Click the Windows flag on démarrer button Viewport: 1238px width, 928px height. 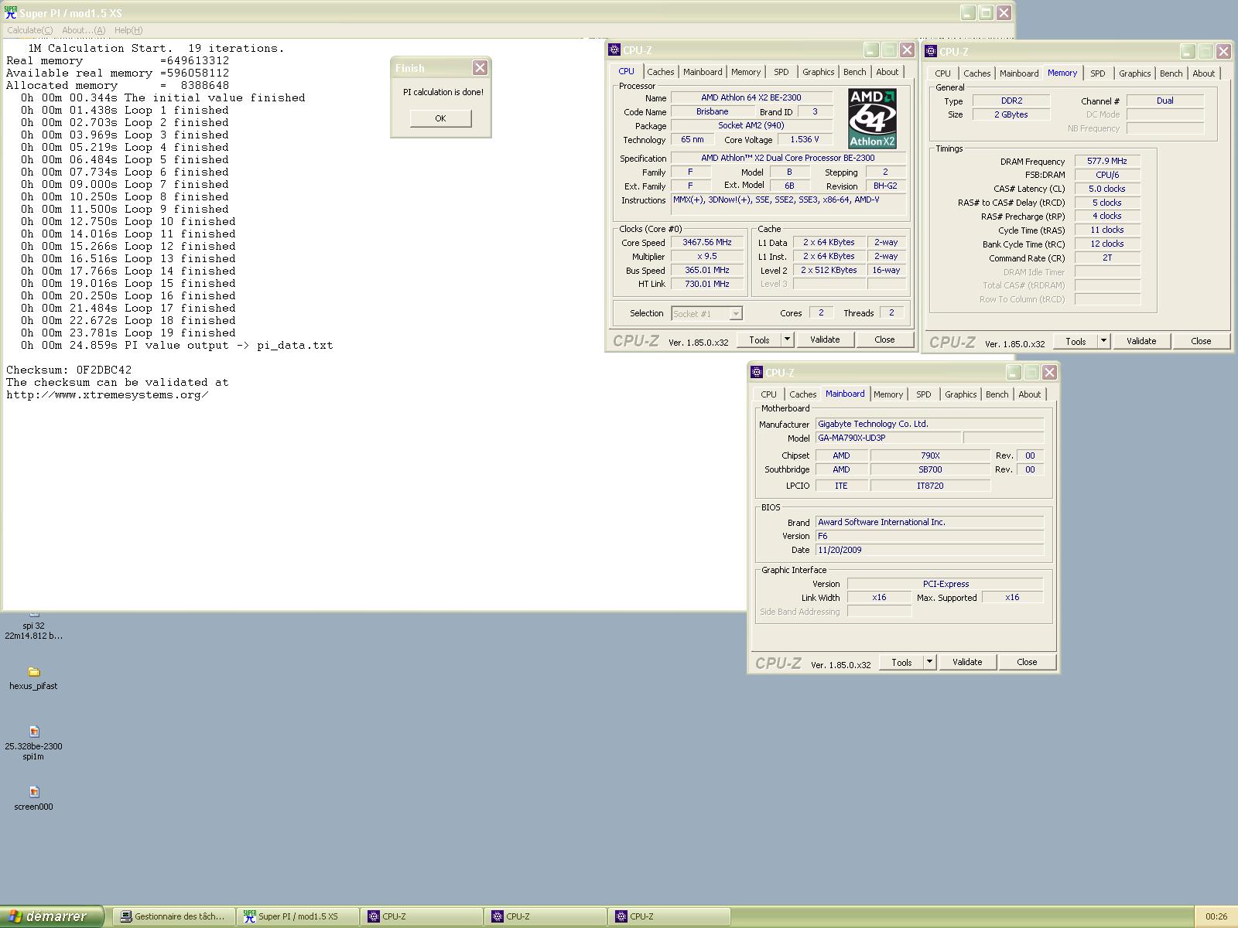pyautogui.click(x=15, y=916)
